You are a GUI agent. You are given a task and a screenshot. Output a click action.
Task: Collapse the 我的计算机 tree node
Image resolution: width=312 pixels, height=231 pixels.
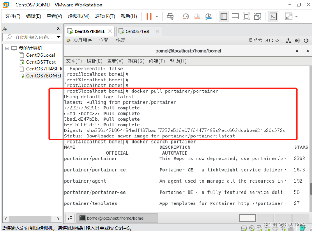click(x=7, y=48)
